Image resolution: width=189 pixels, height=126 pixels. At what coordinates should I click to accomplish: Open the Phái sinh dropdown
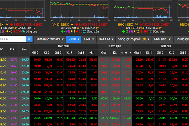click(x=162, y=39)
